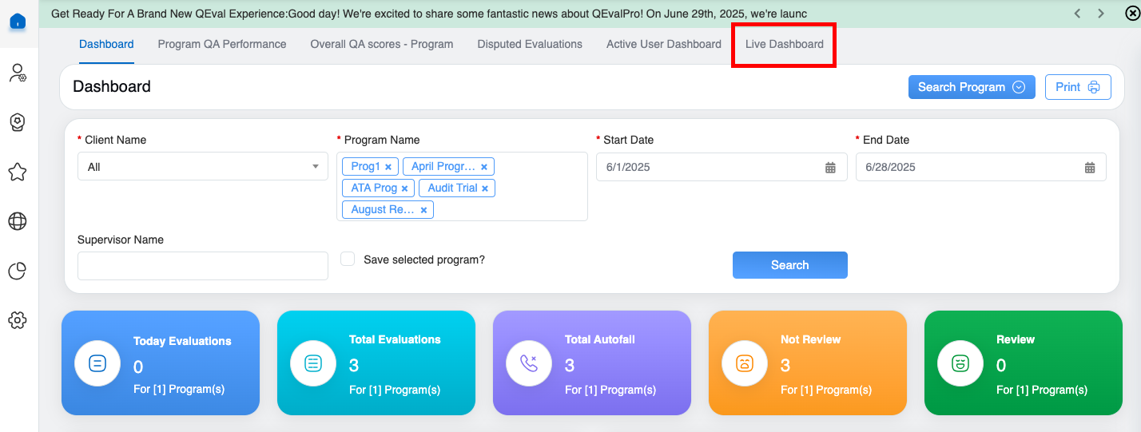1141x432 pixels.
Task: Open the user settings sidebar icon
Action: coord(18,73)
